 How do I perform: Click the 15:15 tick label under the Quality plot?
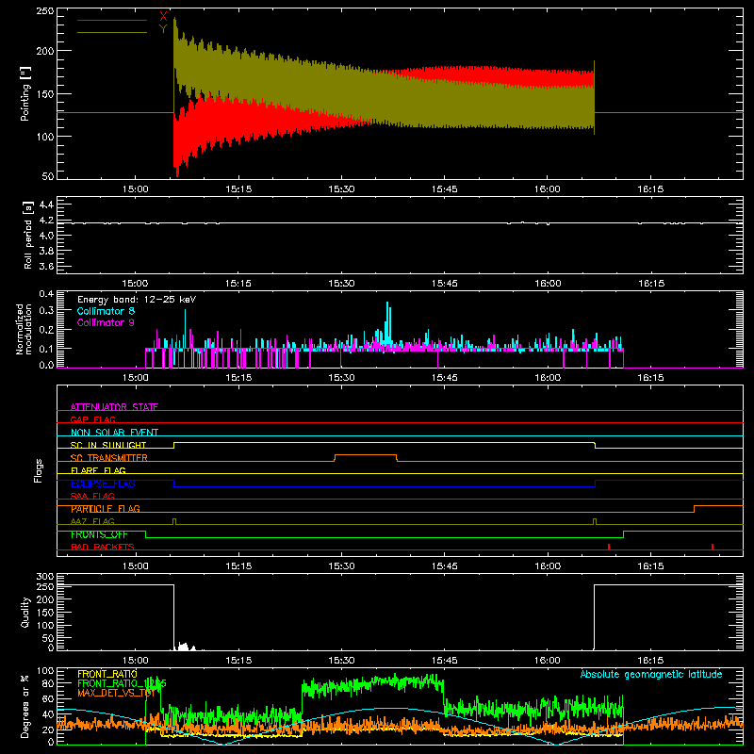click(238, 661)
